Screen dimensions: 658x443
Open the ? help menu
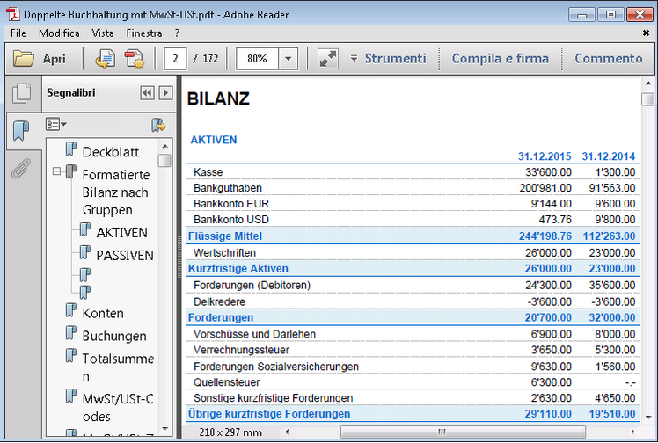click(x=177, y=33)
